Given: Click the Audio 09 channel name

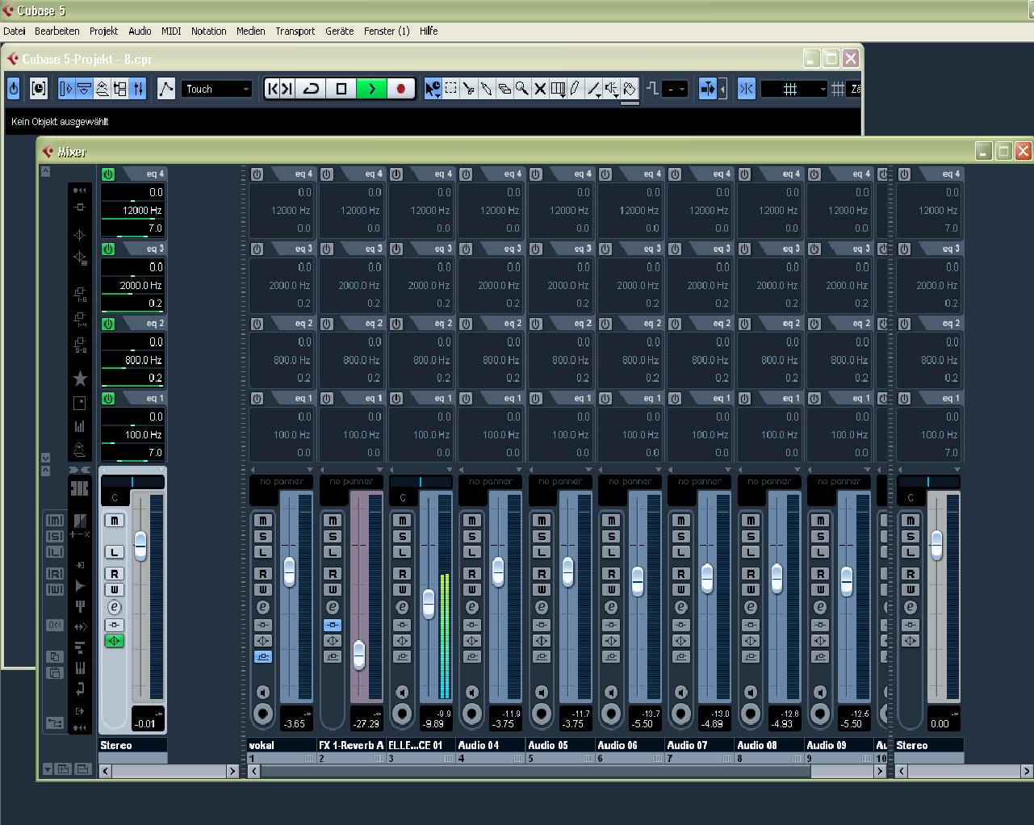Looking at the screenshot, I should tap(839, 745).
